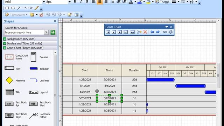Click the Go to Previous icon in Gantt Chart toolbar
Screen dimensions: 224x126
(x=114, y=32)
